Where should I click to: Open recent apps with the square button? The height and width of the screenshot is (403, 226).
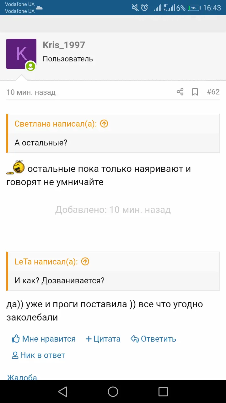pos(163,392)
